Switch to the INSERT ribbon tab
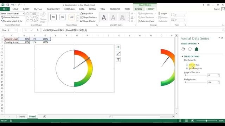 click(x=26, y=9)
